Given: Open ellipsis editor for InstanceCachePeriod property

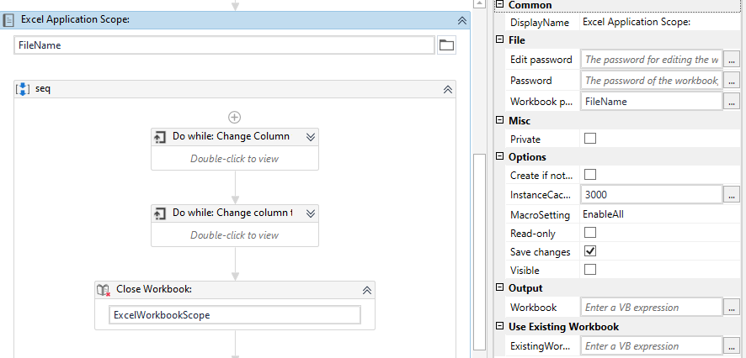Looking at the screenshot, I should pyautogui.click(x=732, y=194).
